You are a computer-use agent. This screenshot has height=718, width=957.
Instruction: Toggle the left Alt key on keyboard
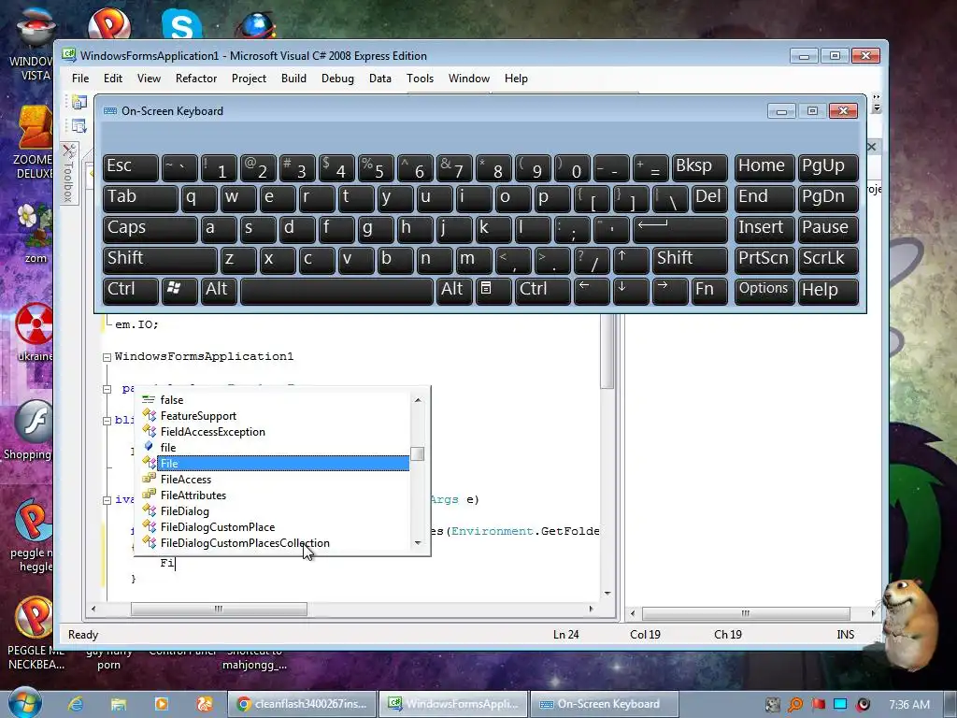(219, 291)
